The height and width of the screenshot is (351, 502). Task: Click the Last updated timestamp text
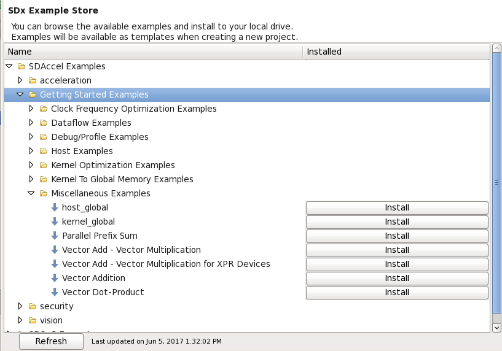(157, 341)
